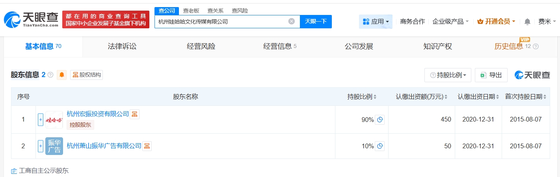
Task: Open pie chart icon for 90% holding
Action: [x=380, y=120]
